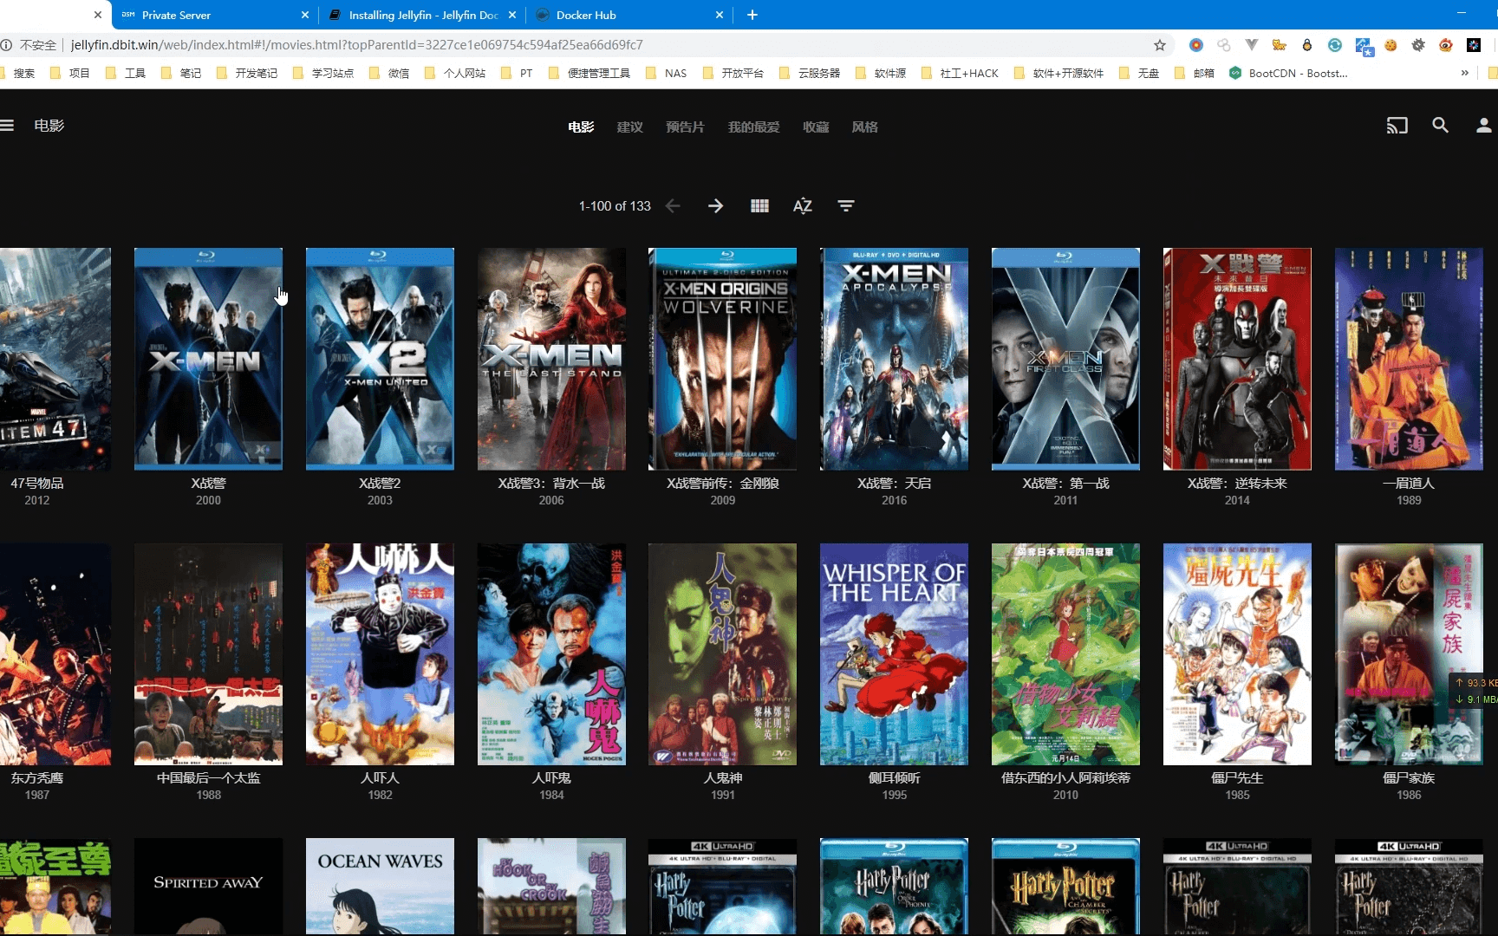Open the PT bookmark folder
The width and height of the screenshot is (1498, 936).
pos(518,73)
